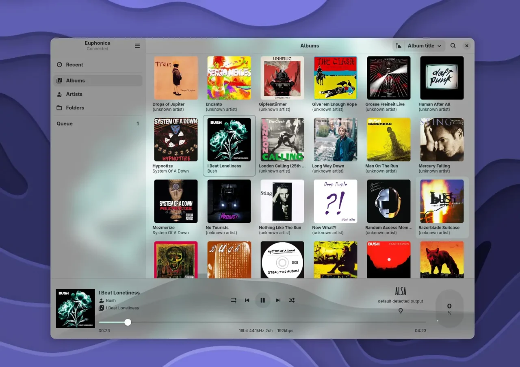Skip to the next track
Screen dimensions: 520x367
278,300
